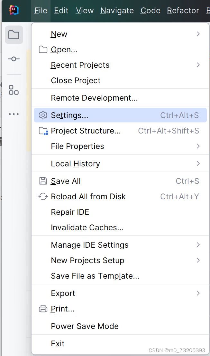
Task: Expand the Recent Projects submenu
Action: [198, 65]
